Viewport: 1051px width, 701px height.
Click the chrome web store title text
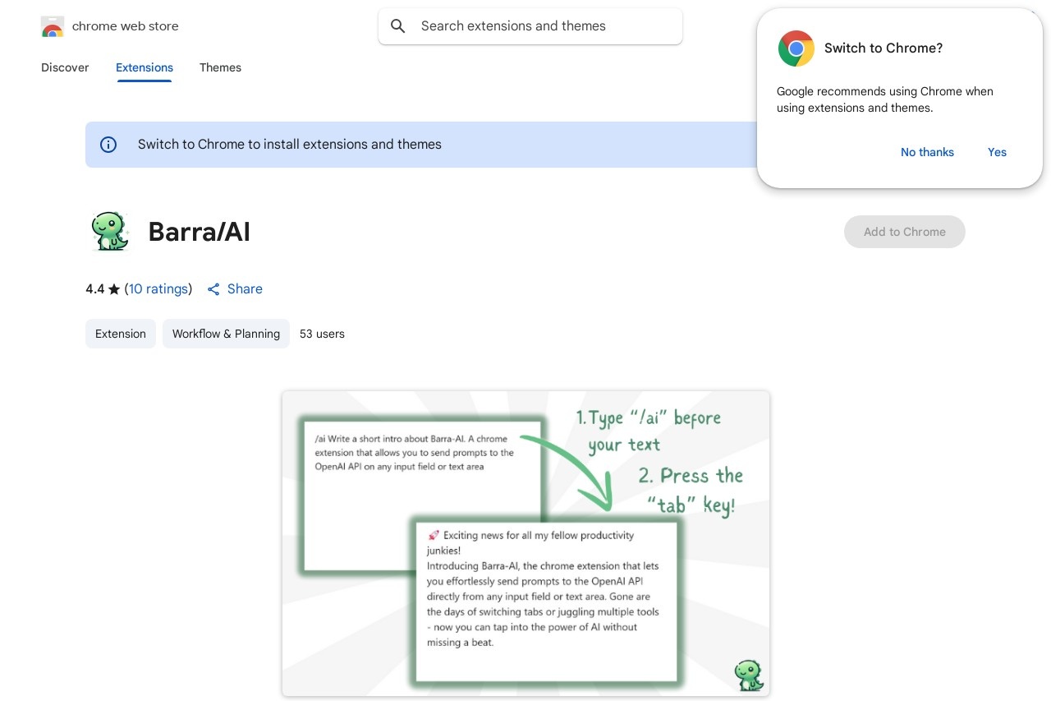125,26
